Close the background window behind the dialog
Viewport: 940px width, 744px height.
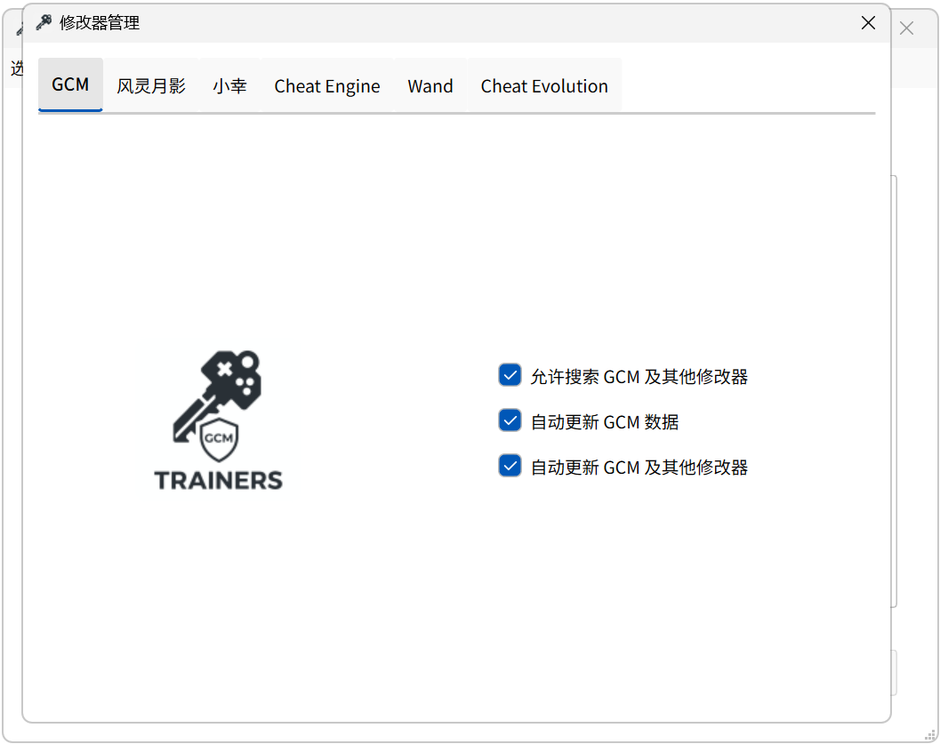coord(906,28)
